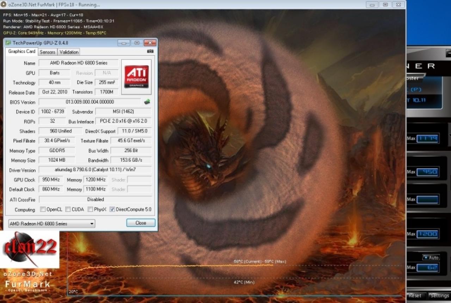This screenshot has width=451, height=303.
Task: Toggle the DirectCompute 5.0 checkbox
Action: [x=112, y=209]
